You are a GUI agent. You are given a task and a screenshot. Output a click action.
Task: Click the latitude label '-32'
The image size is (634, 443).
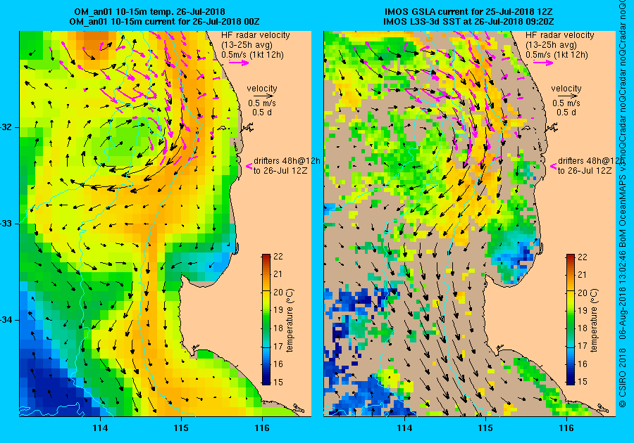click(6, 127)
